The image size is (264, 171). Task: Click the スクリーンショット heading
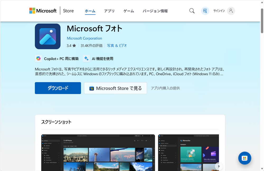pyautogui.click(x=56, y=122)
